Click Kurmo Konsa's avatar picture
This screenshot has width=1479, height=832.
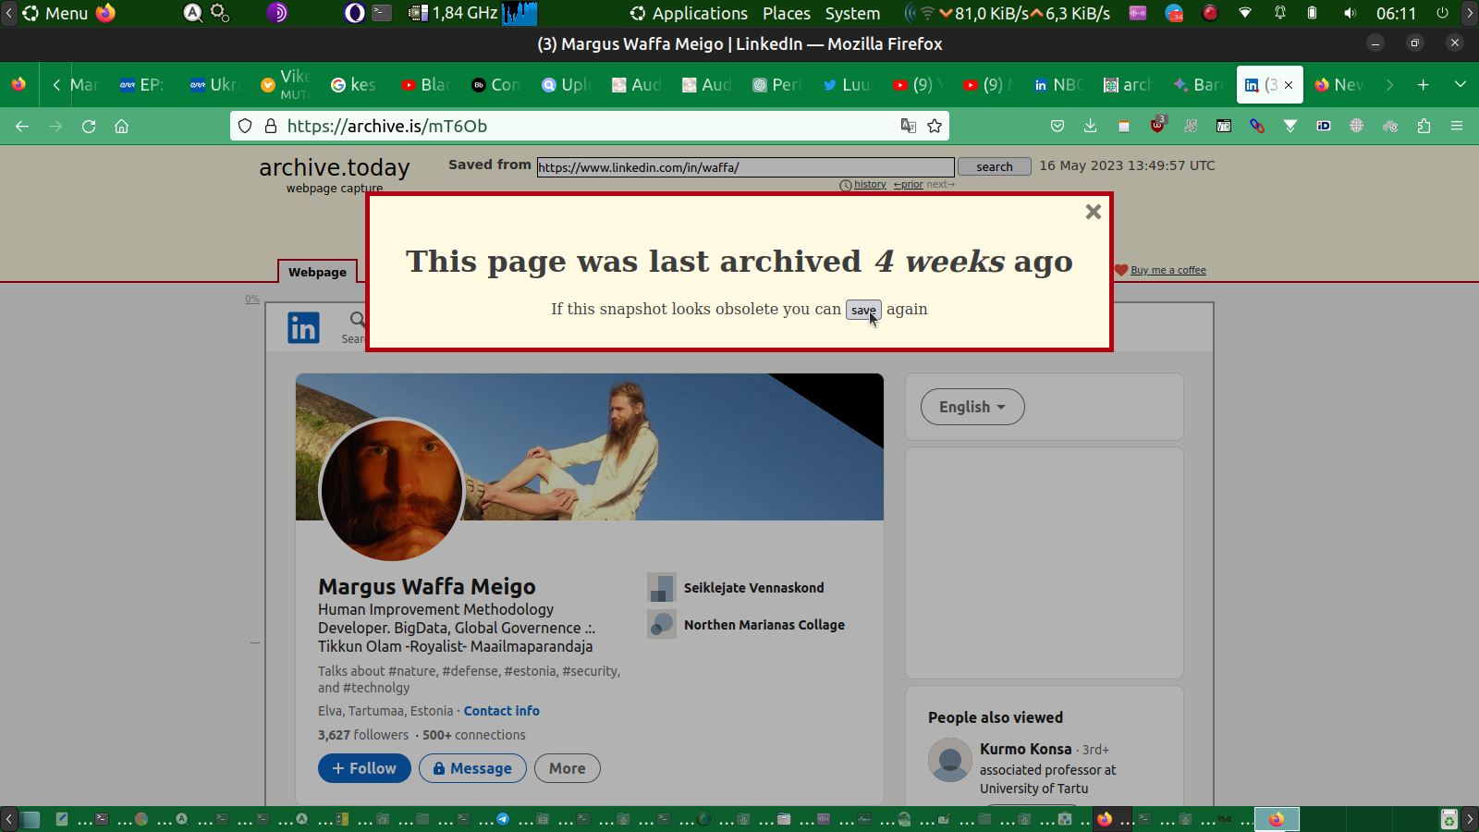tap(950, 760)
